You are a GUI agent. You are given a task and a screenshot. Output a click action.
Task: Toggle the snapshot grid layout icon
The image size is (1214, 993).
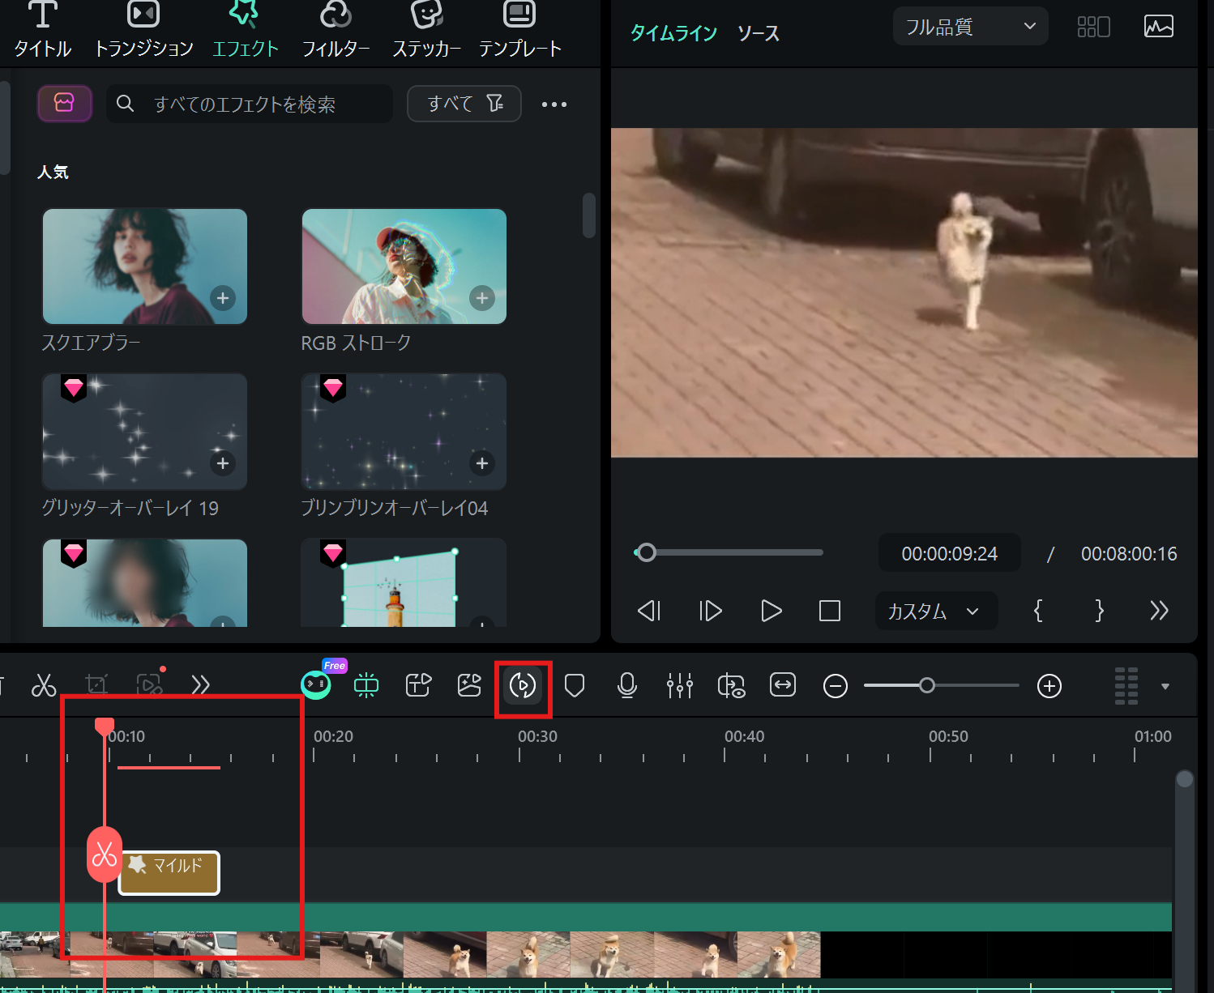1093,27
